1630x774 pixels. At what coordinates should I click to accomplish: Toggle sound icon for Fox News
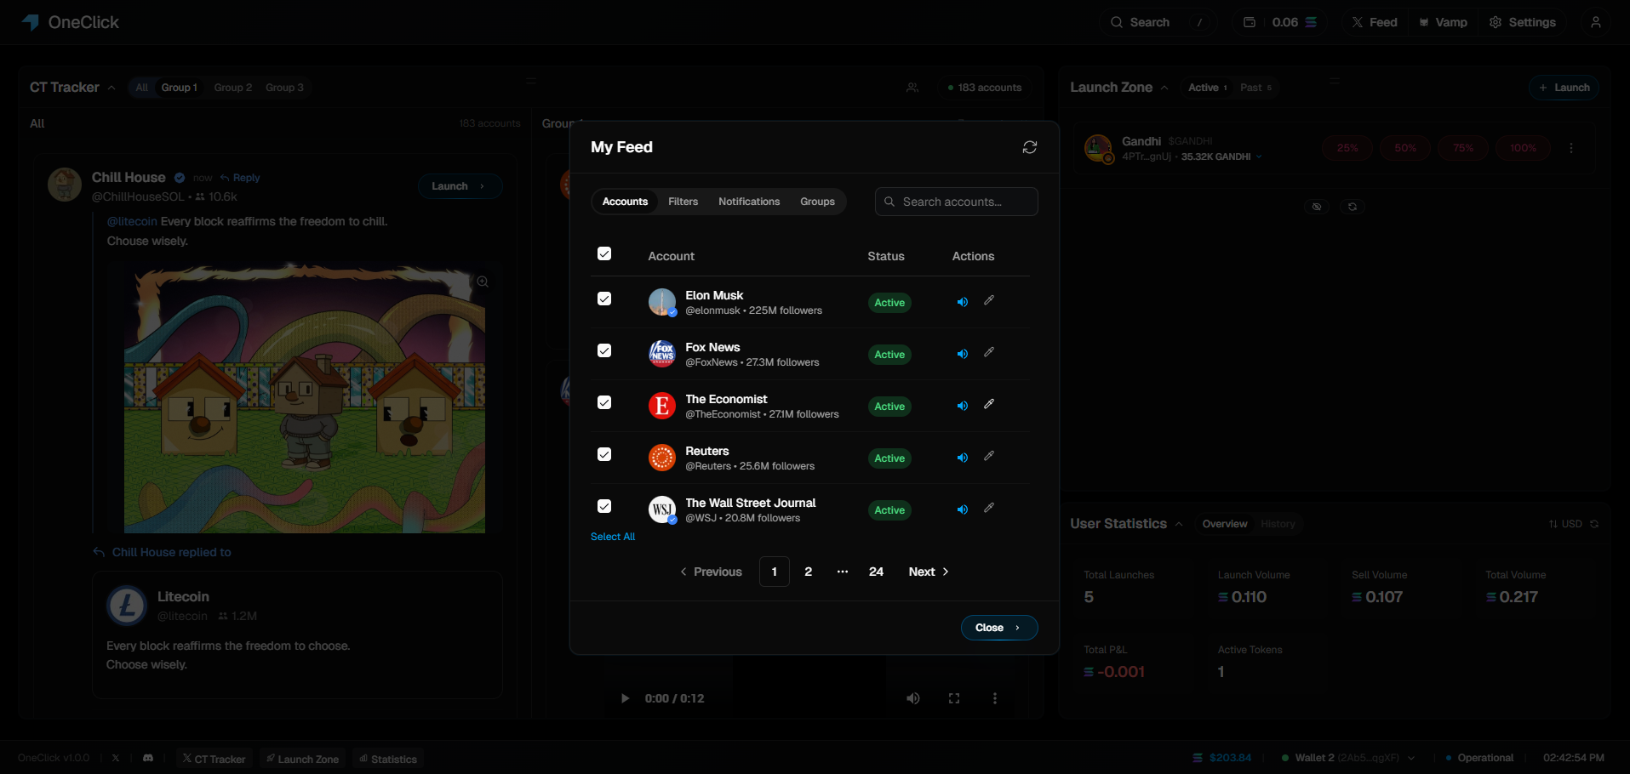click(x=962, y=354)
